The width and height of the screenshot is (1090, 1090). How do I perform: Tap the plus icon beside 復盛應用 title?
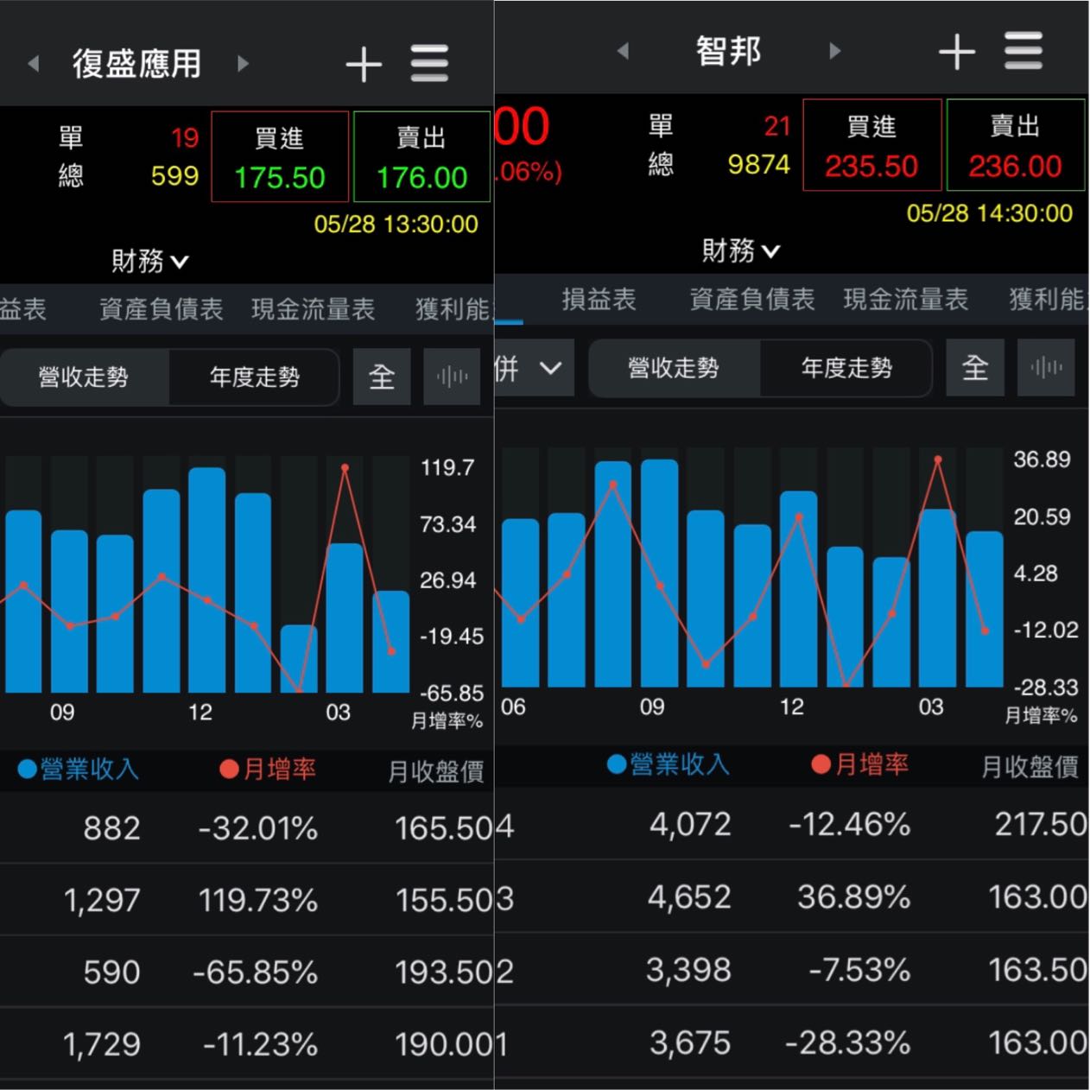click(364, 64)
